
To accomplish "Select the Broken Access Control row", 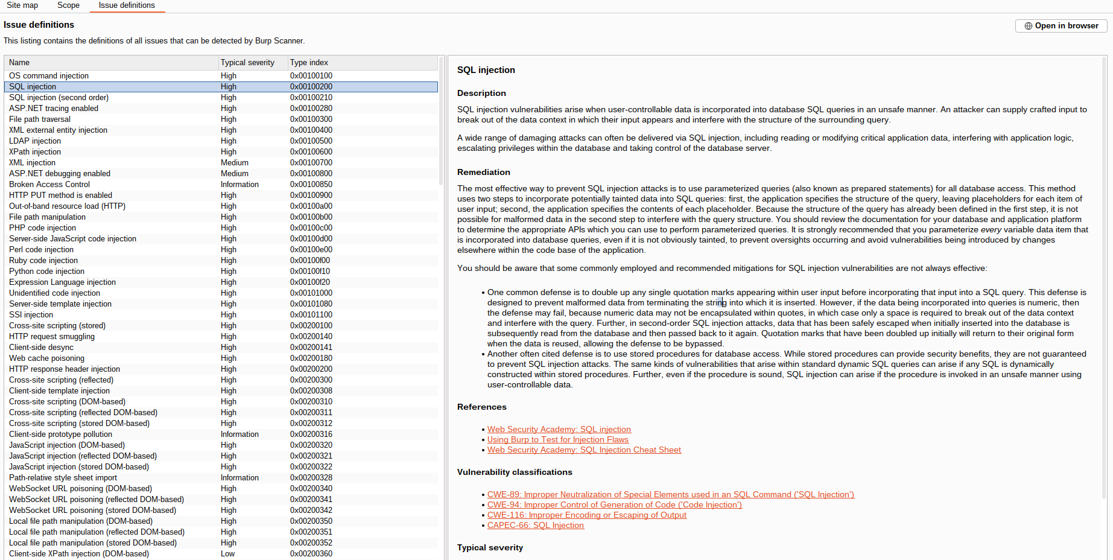I will [x=221, y=185].
